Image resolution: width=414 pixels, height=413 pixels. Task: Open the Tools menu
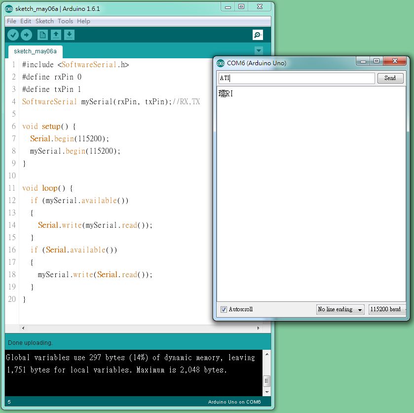point(65,21)
